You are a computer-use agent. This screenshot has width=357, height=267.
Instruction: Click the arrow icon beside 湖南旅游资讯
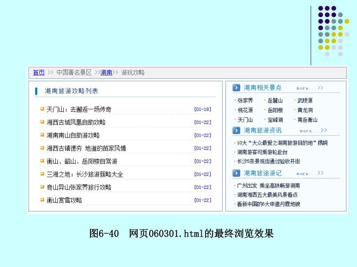[x=236, y=130]
